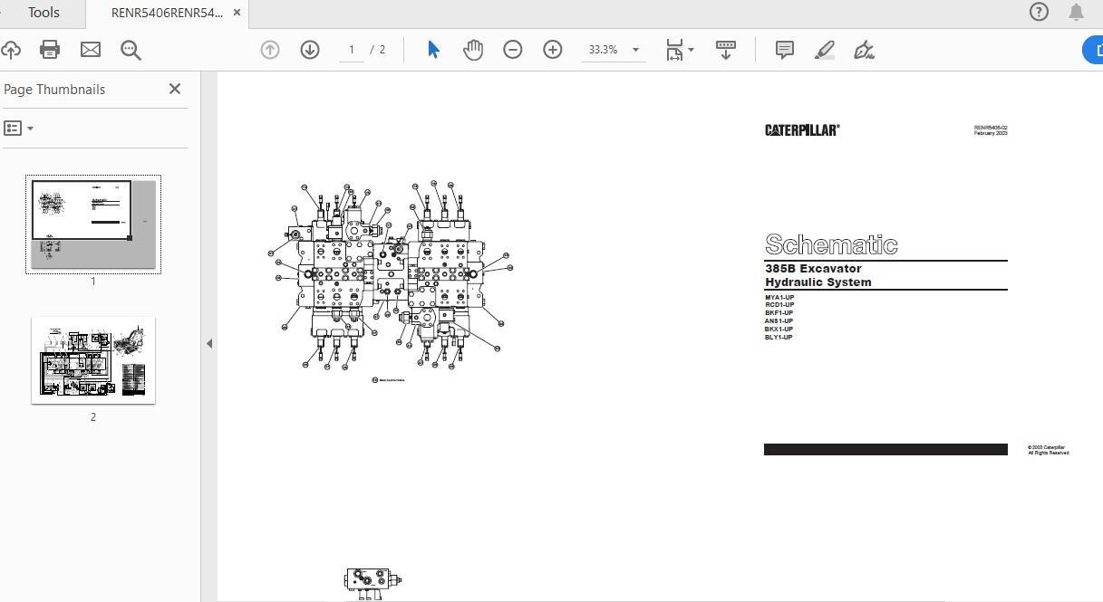Click the Hydraulic System title text
Viewport: 1103px width, 602px height.
[818, 282]
